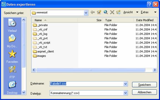This screenshot has width=160, height=100.
Task: Expand the wwwroot location dropdown
Action: (86, 13)
